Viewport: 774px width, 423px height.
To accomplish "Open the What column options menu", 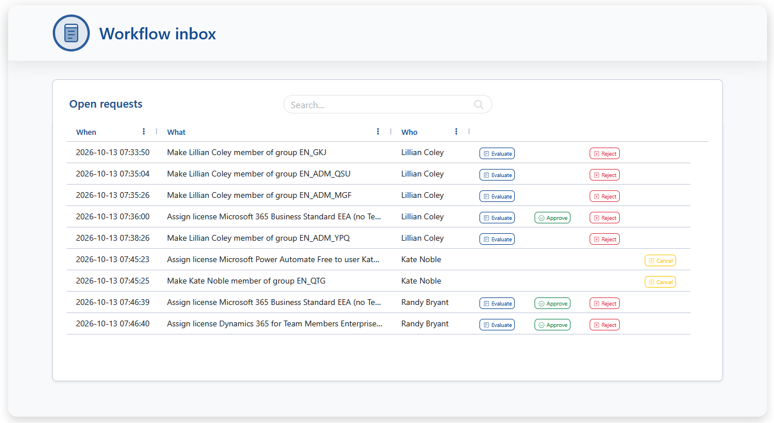I will click(378, 131).
